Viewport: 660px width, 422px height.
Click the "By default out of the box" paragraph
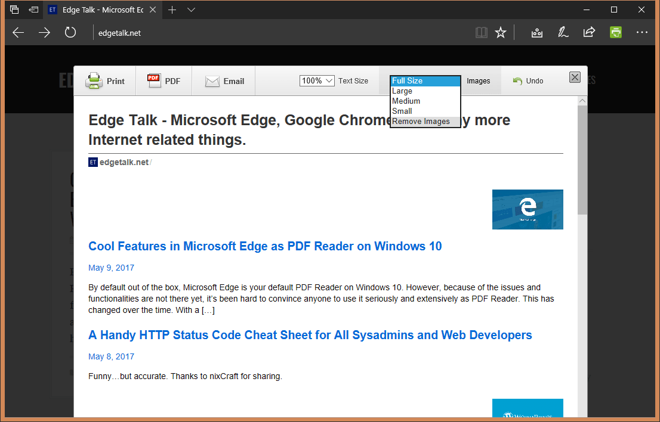(321, 299)
